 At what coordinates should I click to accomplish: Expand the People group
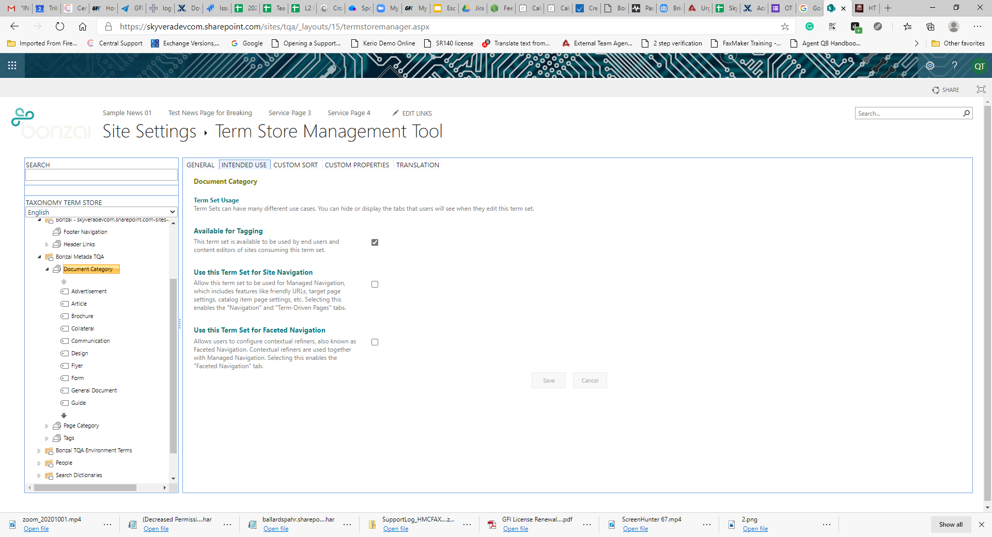point(39,463)
